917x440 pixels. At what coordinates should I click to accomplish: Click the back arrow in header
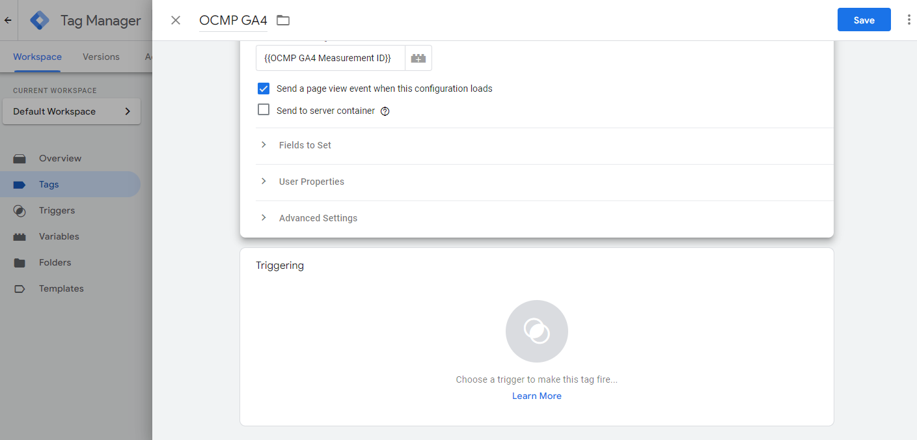click(8, 20)
